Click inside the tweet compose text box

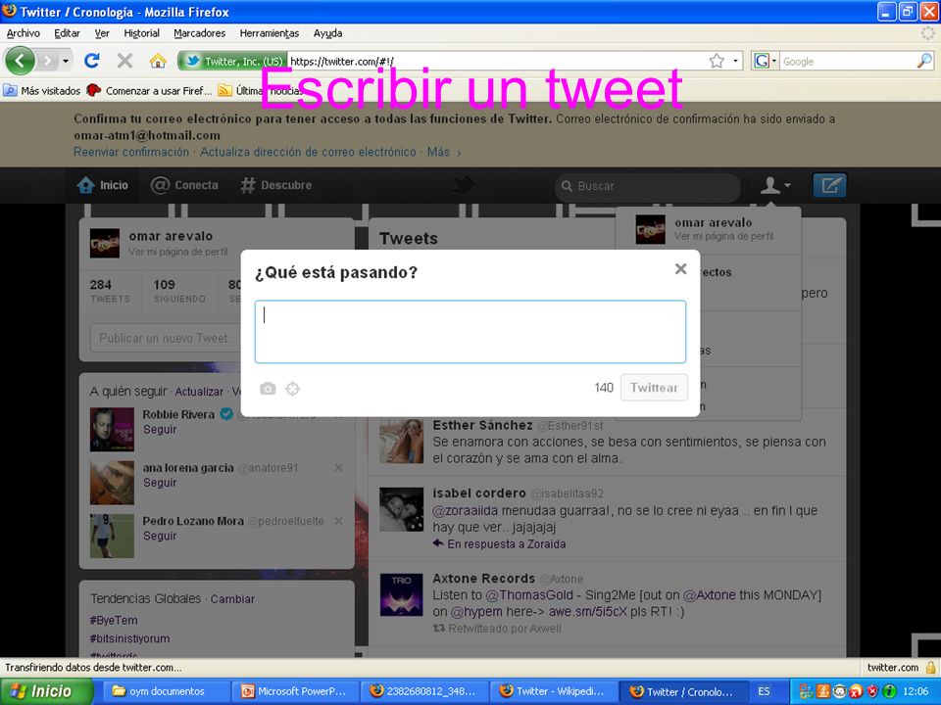470,332
